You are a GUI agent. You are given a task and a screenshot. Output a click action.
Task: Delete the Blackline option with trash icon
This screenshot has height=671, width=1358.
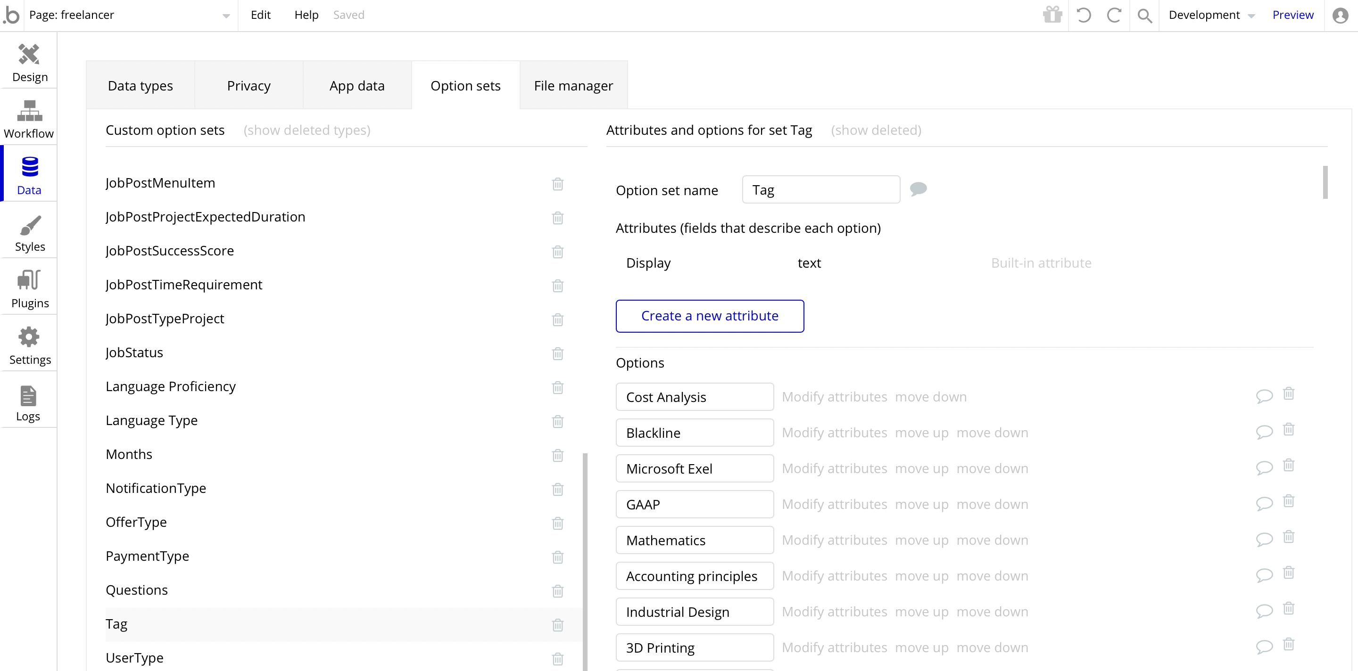(1288, 430)
